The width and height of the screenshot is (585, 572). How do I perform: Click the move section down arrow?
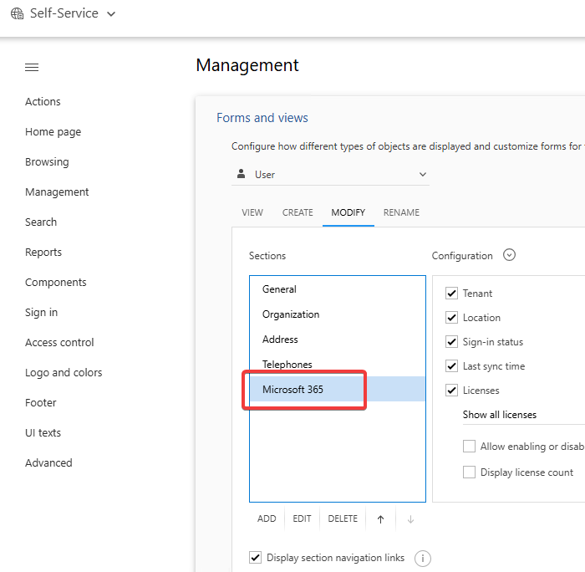point(411,519)
